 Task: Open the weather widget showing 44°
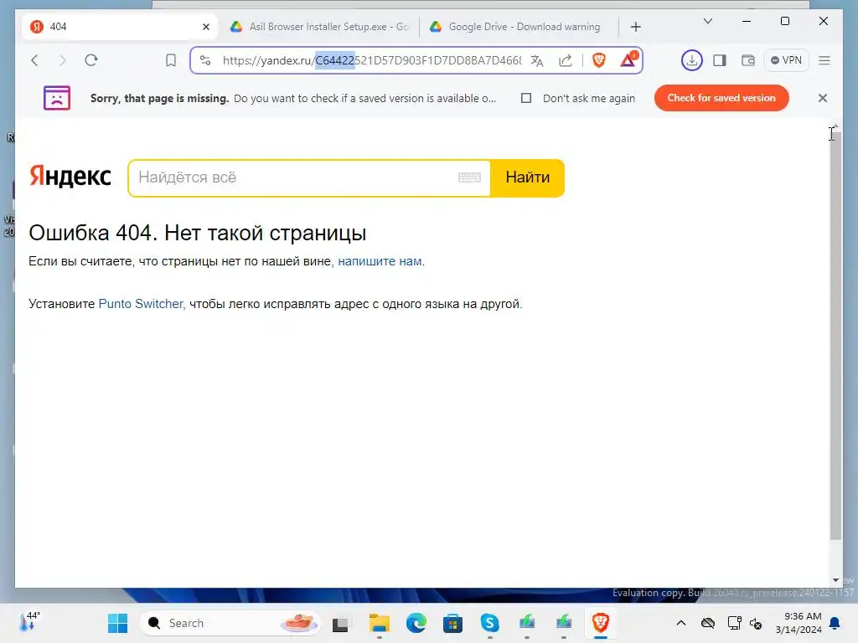coord(28,622)
